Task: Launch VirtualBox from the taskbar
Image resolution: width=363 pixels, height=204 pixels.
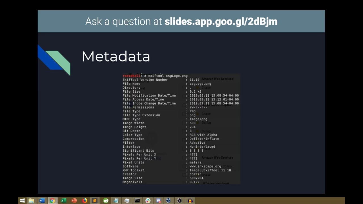Action: [168, 201]
